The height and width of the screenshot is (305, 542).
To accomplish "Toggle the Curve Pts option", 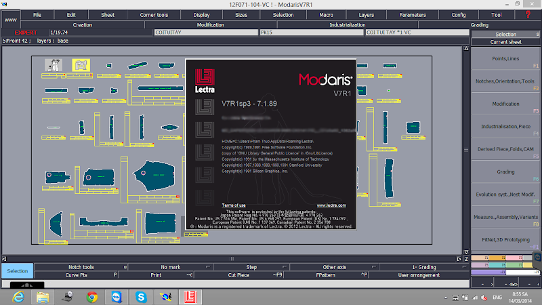I will [77, 275].
